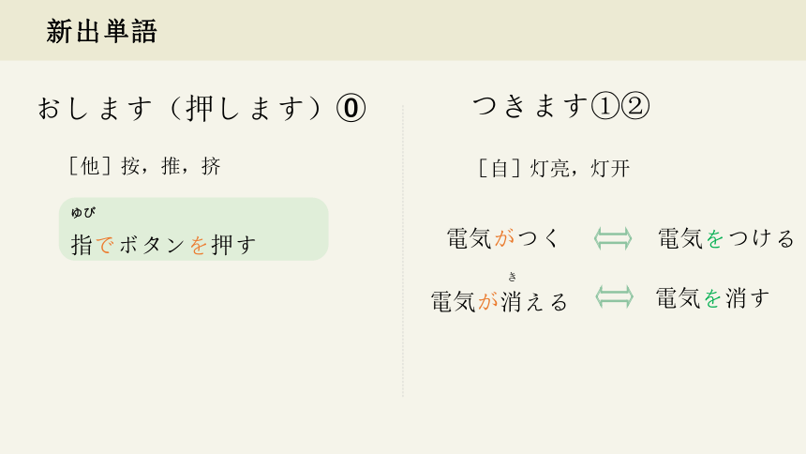Viewport: 806px width, 454px height.
Task: Click the circled 2 accent marker
Action: (x=635, y=106)
